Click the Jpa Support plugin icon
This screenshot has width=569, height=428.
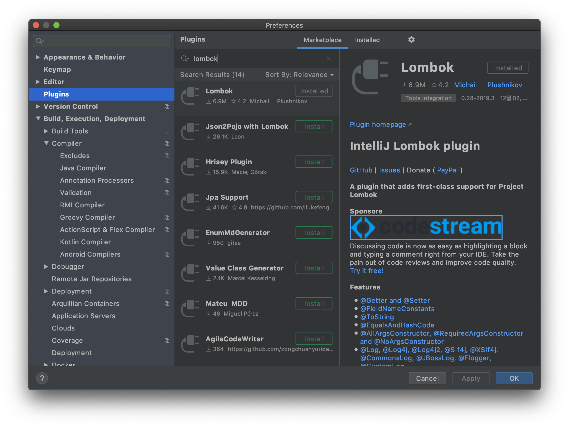point(190,202)
